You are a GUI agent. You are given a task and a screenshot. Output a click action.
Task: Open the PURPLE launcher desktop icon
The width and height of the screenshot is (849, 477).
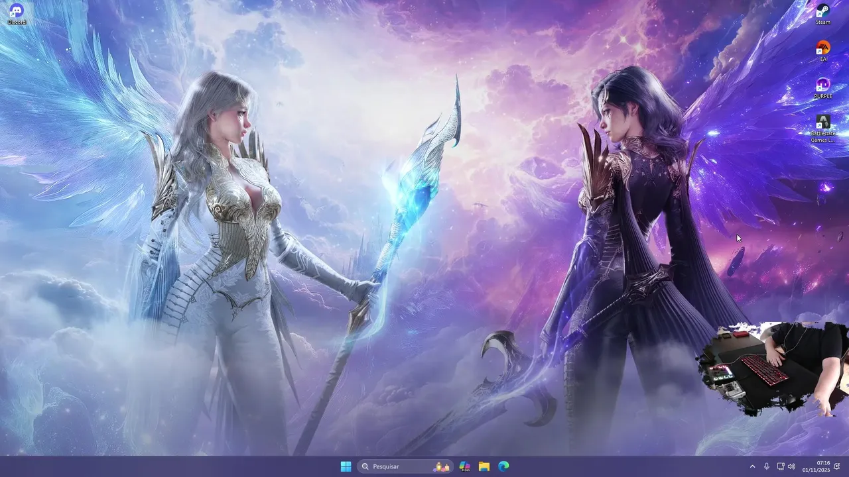tap(822, 88)
